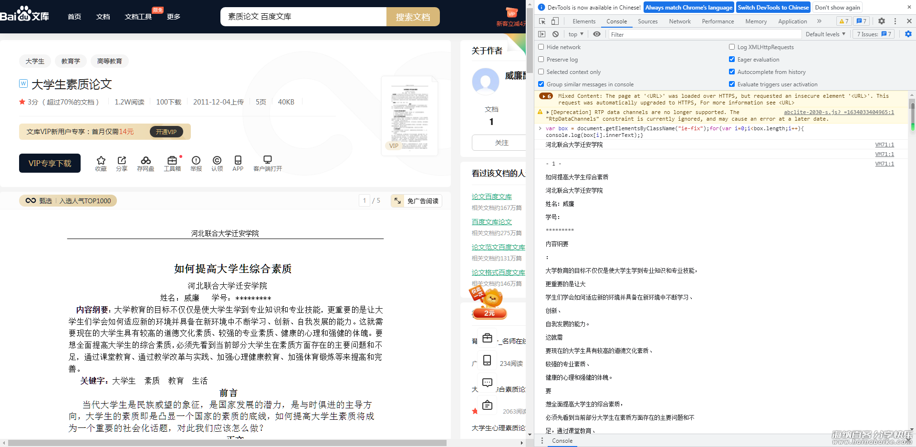Click the favorite star icon (收藏)
The height and width of the screenshot is (447, 916).
pyautogui.click(x=101, y=160)
